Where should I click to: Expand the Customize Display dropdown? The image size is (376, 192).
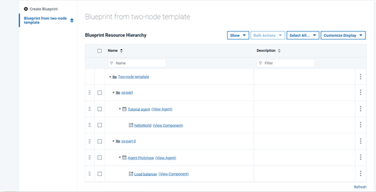coord(343,36)
